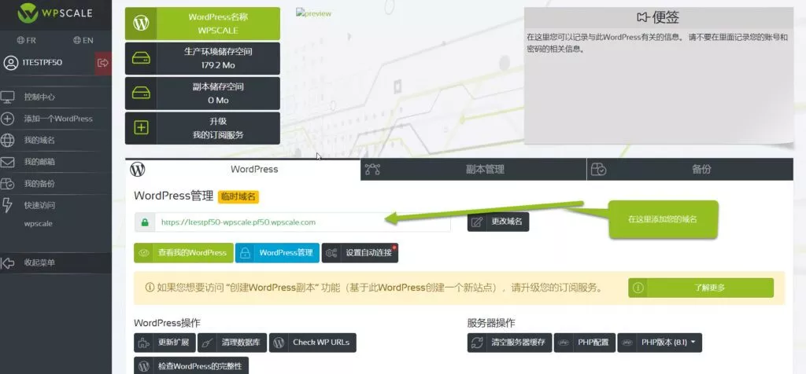Collapse the sidebar with 收起菜单
Image resolution: width=806 pixels, height=374 pixels.
[39, 262]
